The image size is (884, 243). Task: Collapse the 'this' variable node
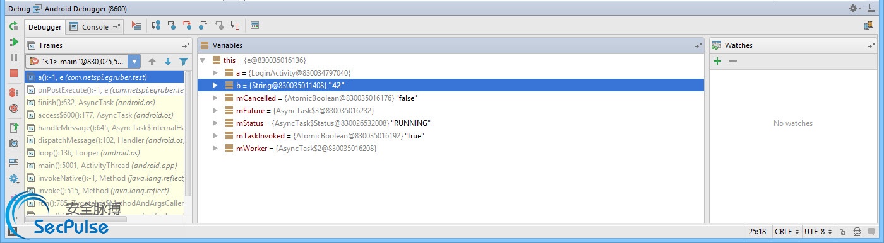pos(202,60)
